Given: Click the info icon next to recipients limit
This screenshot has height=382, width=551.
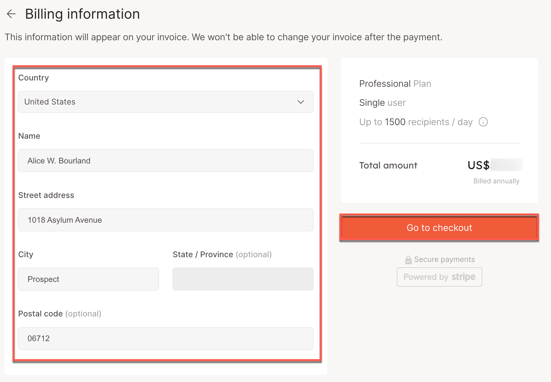Looking at the screenshot, I should (x=484, y=122).
